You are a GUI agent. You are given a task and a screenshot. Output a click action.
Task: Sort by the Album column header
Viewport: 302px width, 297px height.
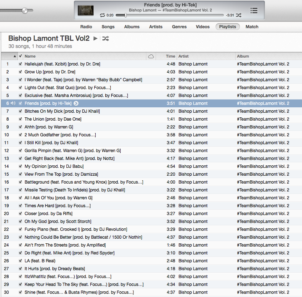243,57
